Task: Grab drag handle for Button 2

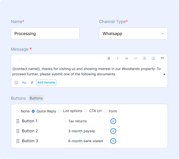Action: (x=18, y=131)
